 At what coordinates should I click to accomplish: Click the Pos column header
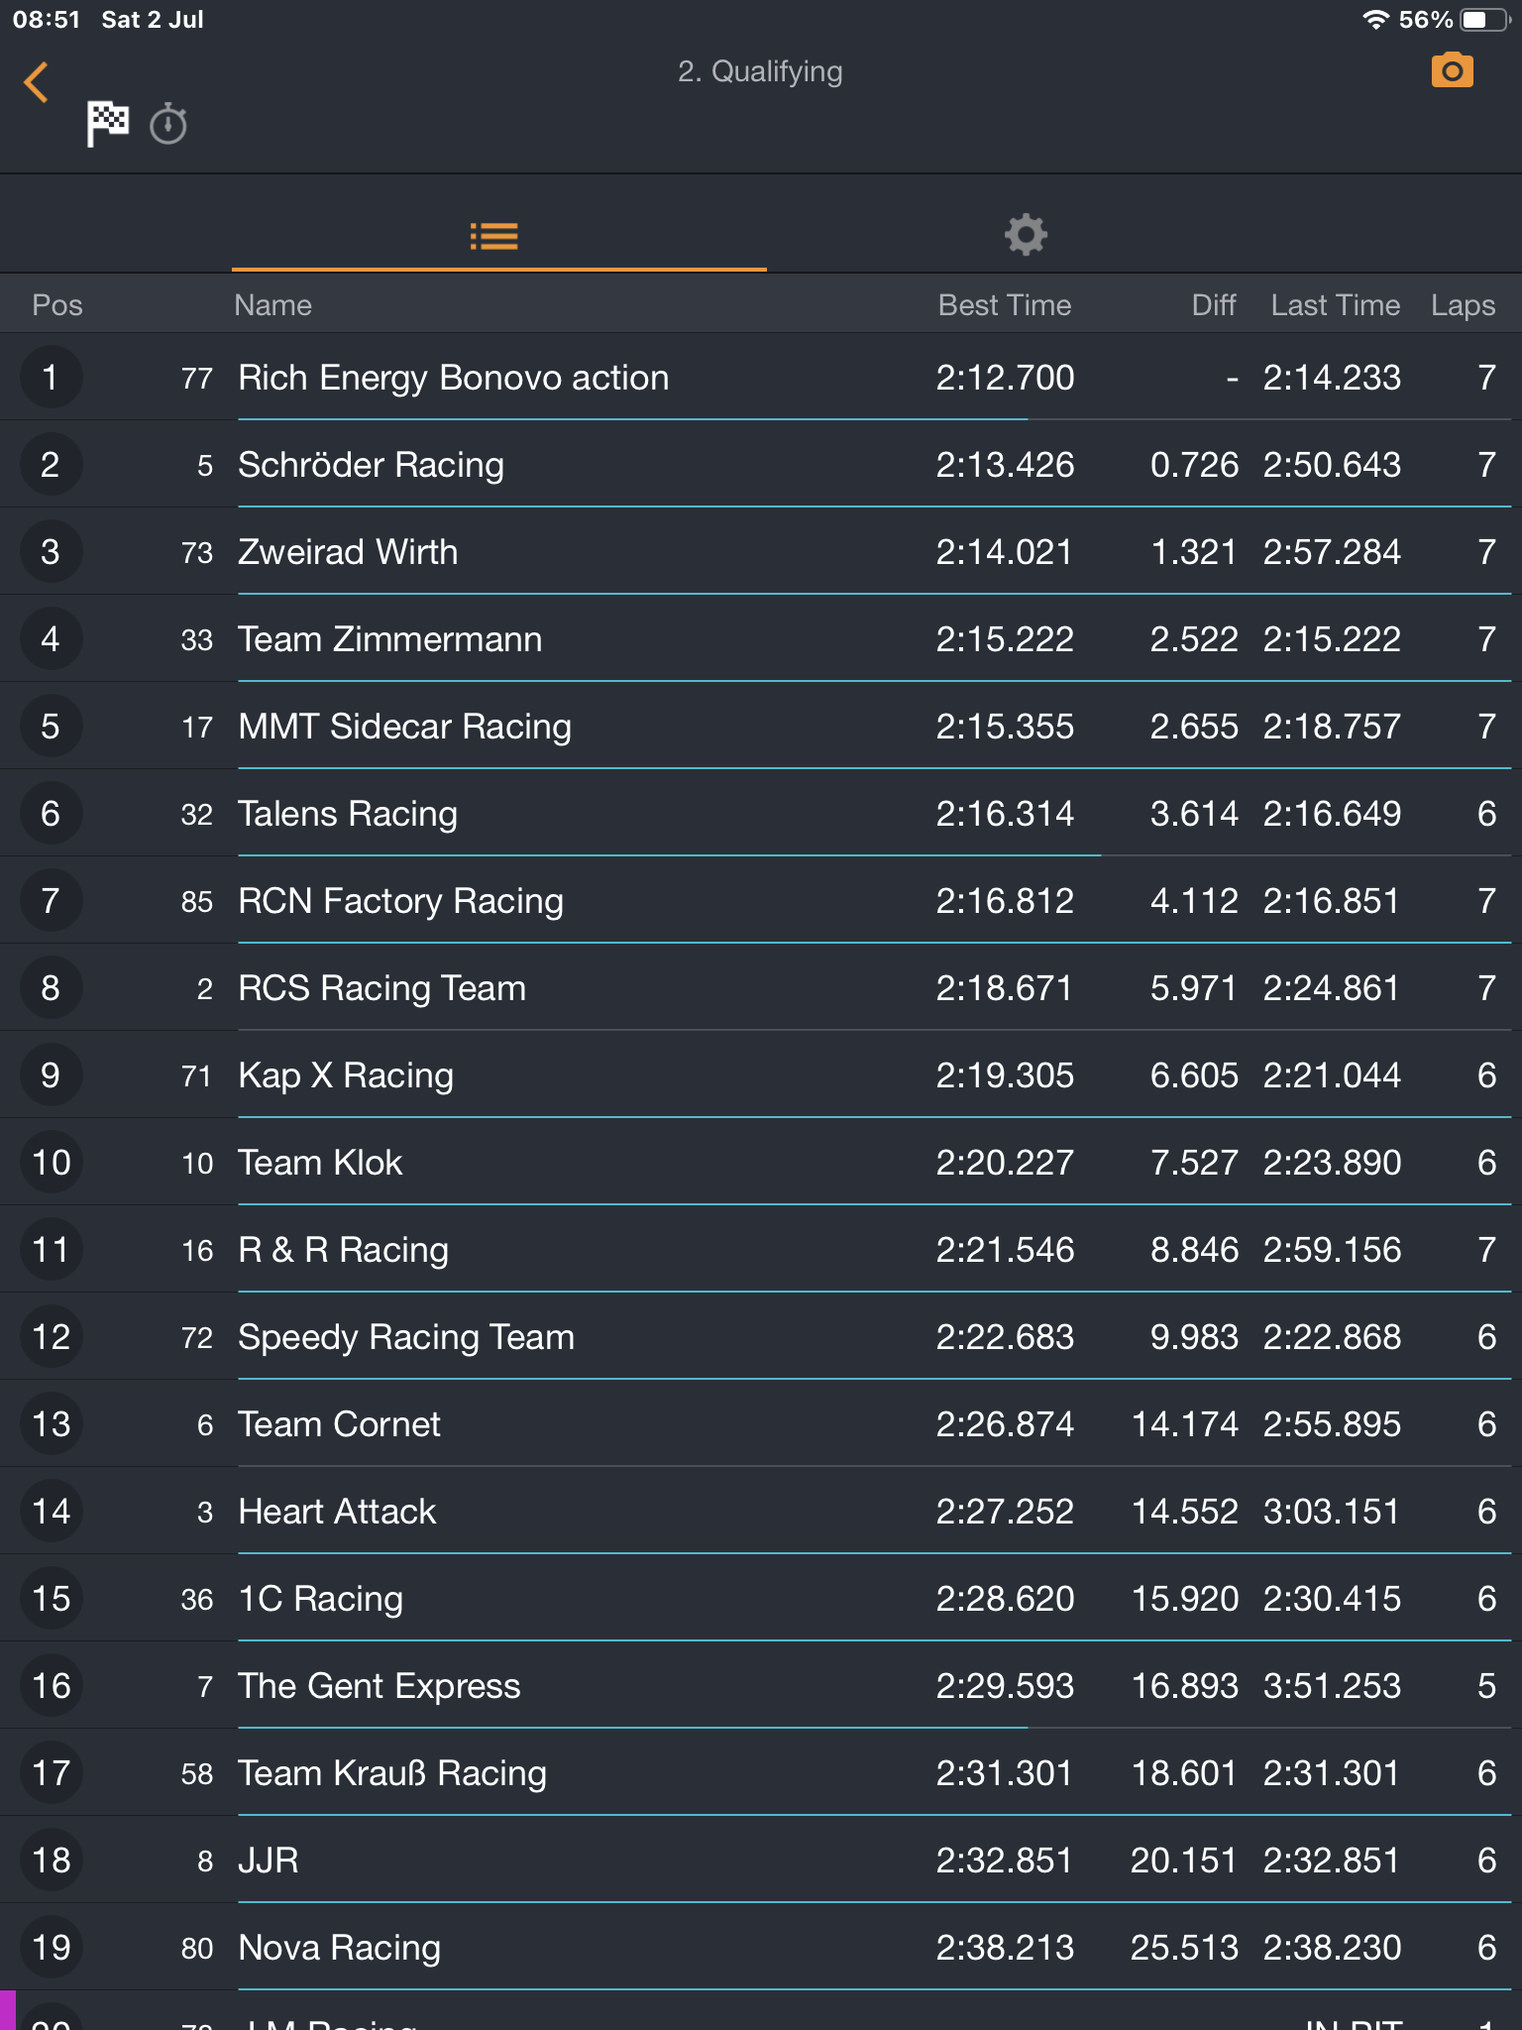tap(57, 305)
